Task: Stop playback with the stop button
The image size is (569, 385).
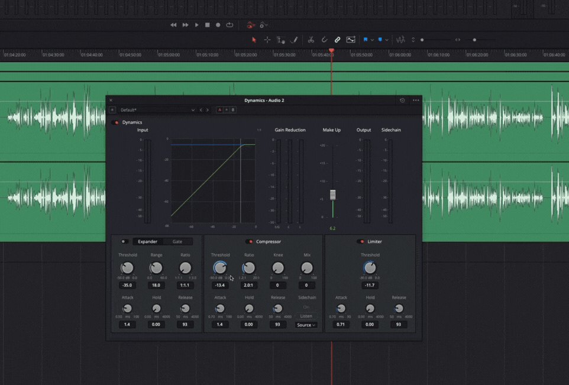Action: point(207,25)
